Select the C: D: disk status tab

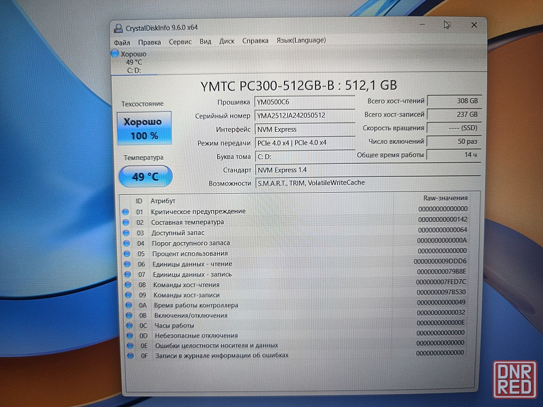(x=134, y=62)
